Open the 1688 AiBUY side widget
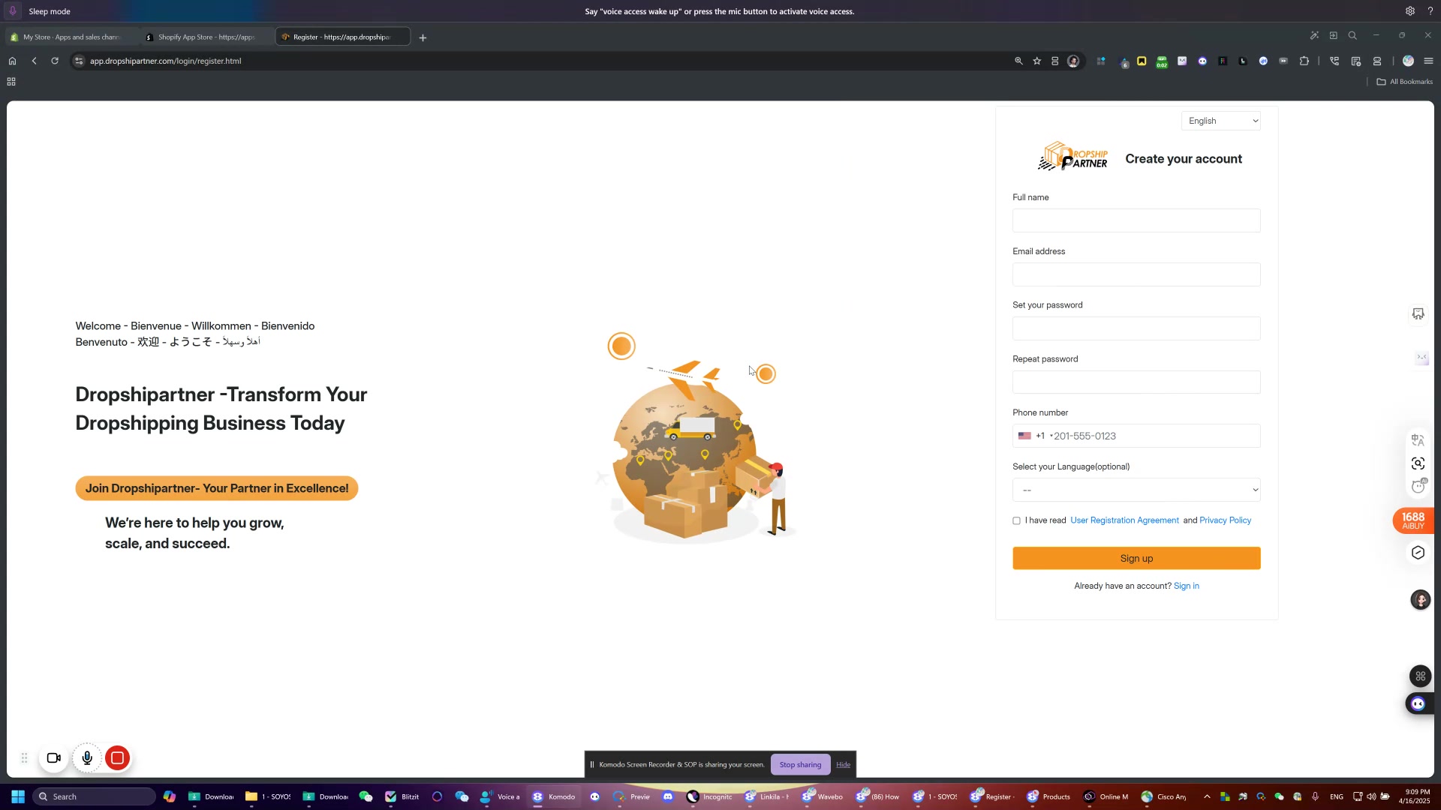This screenshot has height=810, width=1441. click(x=1413, y=520)
